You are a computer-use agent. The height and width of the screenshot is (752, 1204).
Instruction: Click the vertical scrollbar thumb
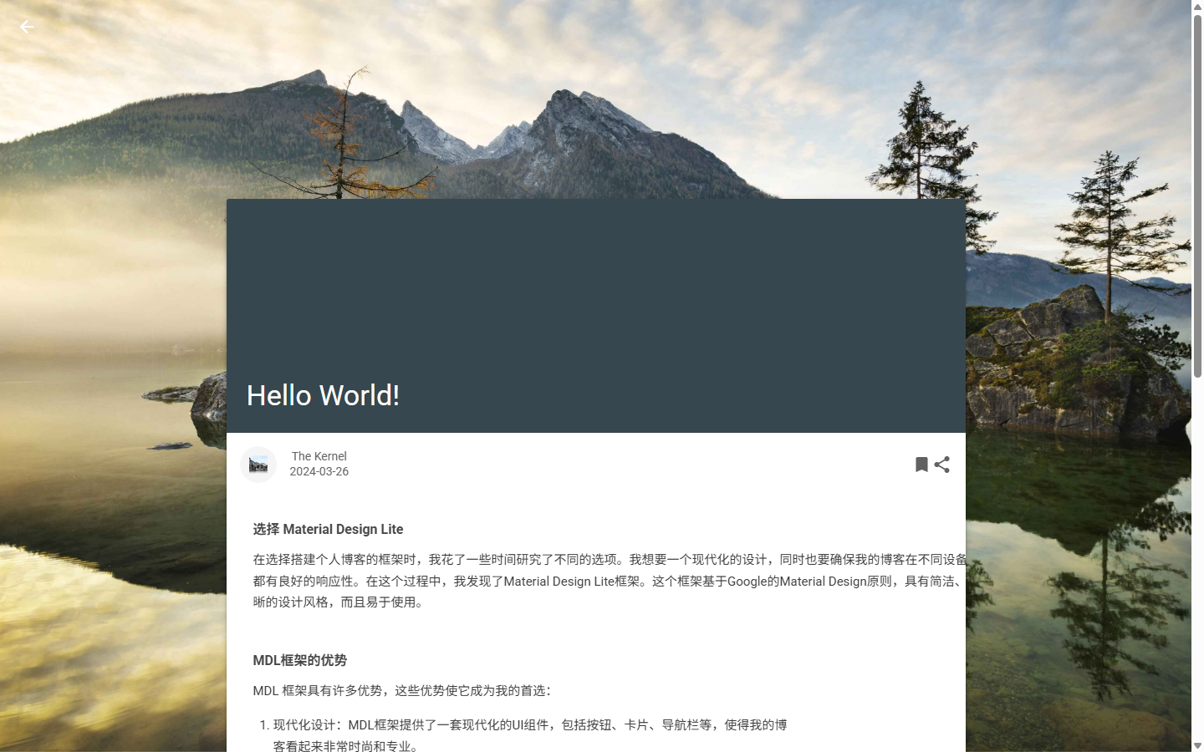1197,196
